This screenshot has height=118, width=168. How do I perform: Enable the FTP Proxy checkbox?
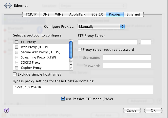click(x=17, y=42)
